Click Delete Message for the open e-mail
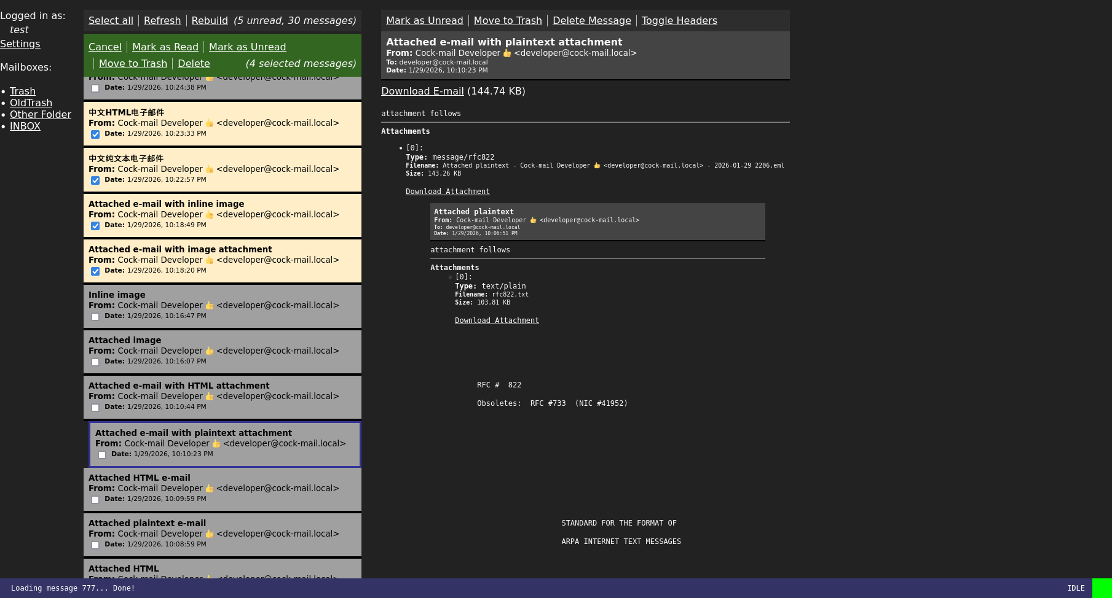 pyautogui.click(x=591, y=20)
